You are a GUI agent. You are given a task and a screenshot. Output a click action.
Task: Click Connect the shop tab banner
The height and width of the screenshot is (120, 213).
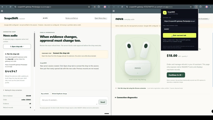point(74,54)
